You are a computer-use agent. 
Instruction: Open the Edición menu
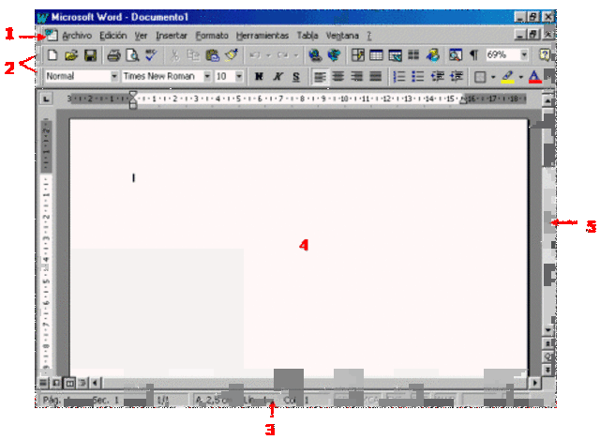pos(113,36)
